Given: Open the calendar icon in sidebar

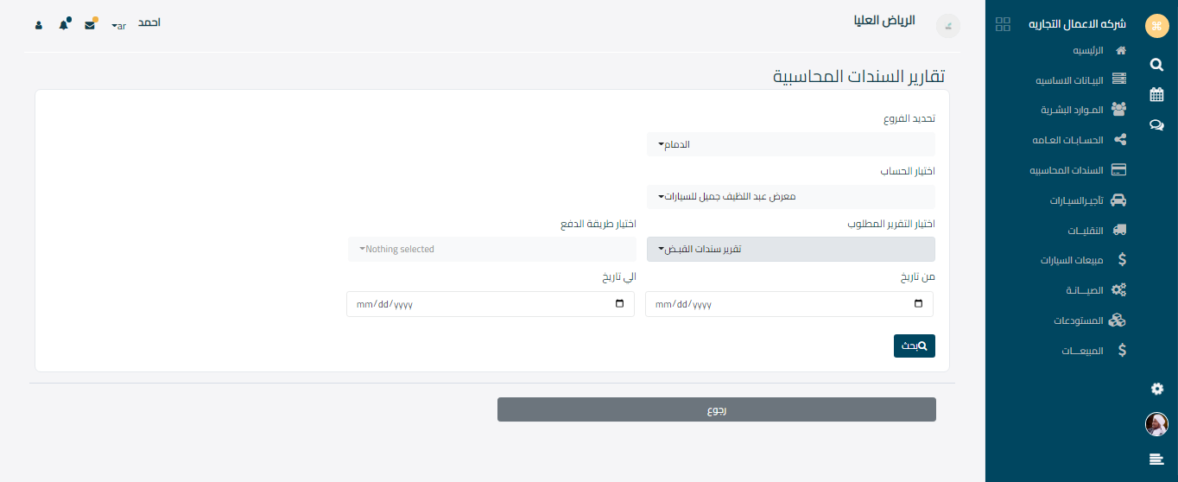Looking at the screenshot, I should click(x=1156, y=95).
